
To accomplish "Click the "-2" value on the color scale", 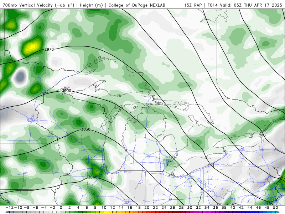I will [52, 208].
